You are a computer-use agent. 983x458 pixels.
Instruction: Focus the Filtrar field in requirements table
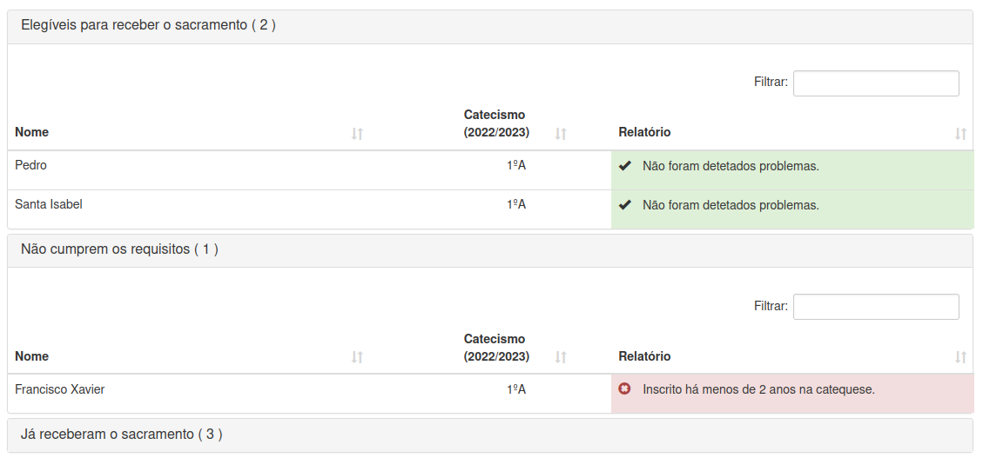coord(875,307)
